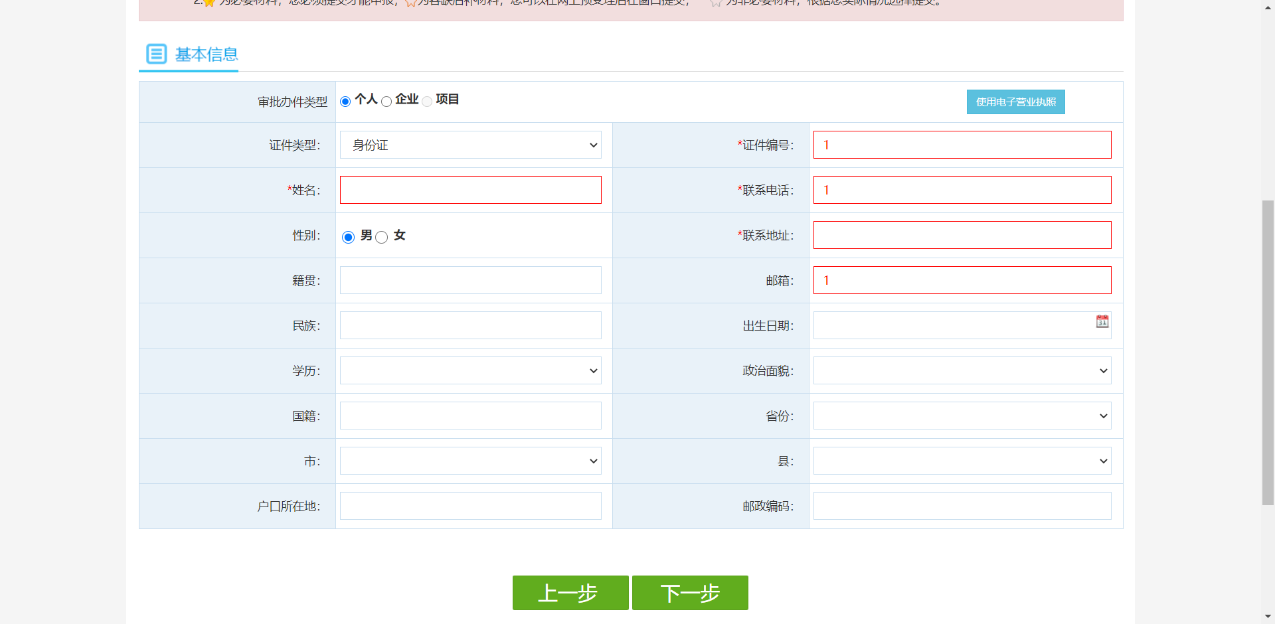Screen dimensions: 1275x624
Task: Click the 基本信息 section list icon
Action: (x=156, y=54)
